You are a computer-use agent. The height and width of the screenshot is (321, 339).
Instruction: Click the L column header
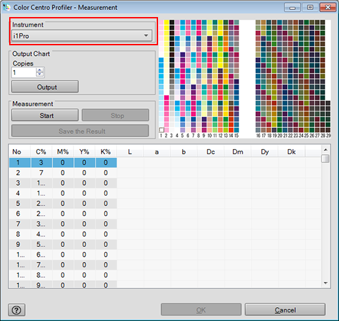[130, 152]
